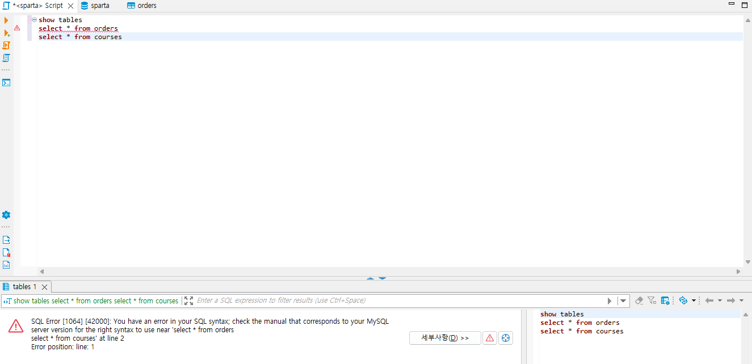Show the execution log icon with red mark
The image size is (752, 364).
(6, 252)
